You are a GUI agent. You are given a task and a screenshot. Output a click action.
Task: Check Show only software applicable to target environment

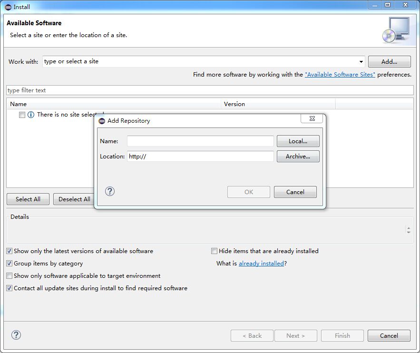10,276
